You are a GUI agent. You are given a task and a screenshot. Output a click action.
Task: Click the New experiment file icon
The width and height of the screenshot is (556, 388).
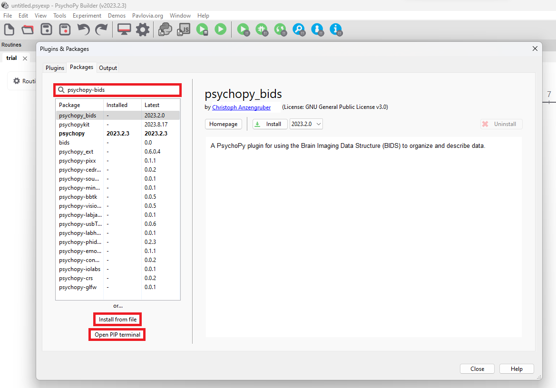tap(9, 29)
